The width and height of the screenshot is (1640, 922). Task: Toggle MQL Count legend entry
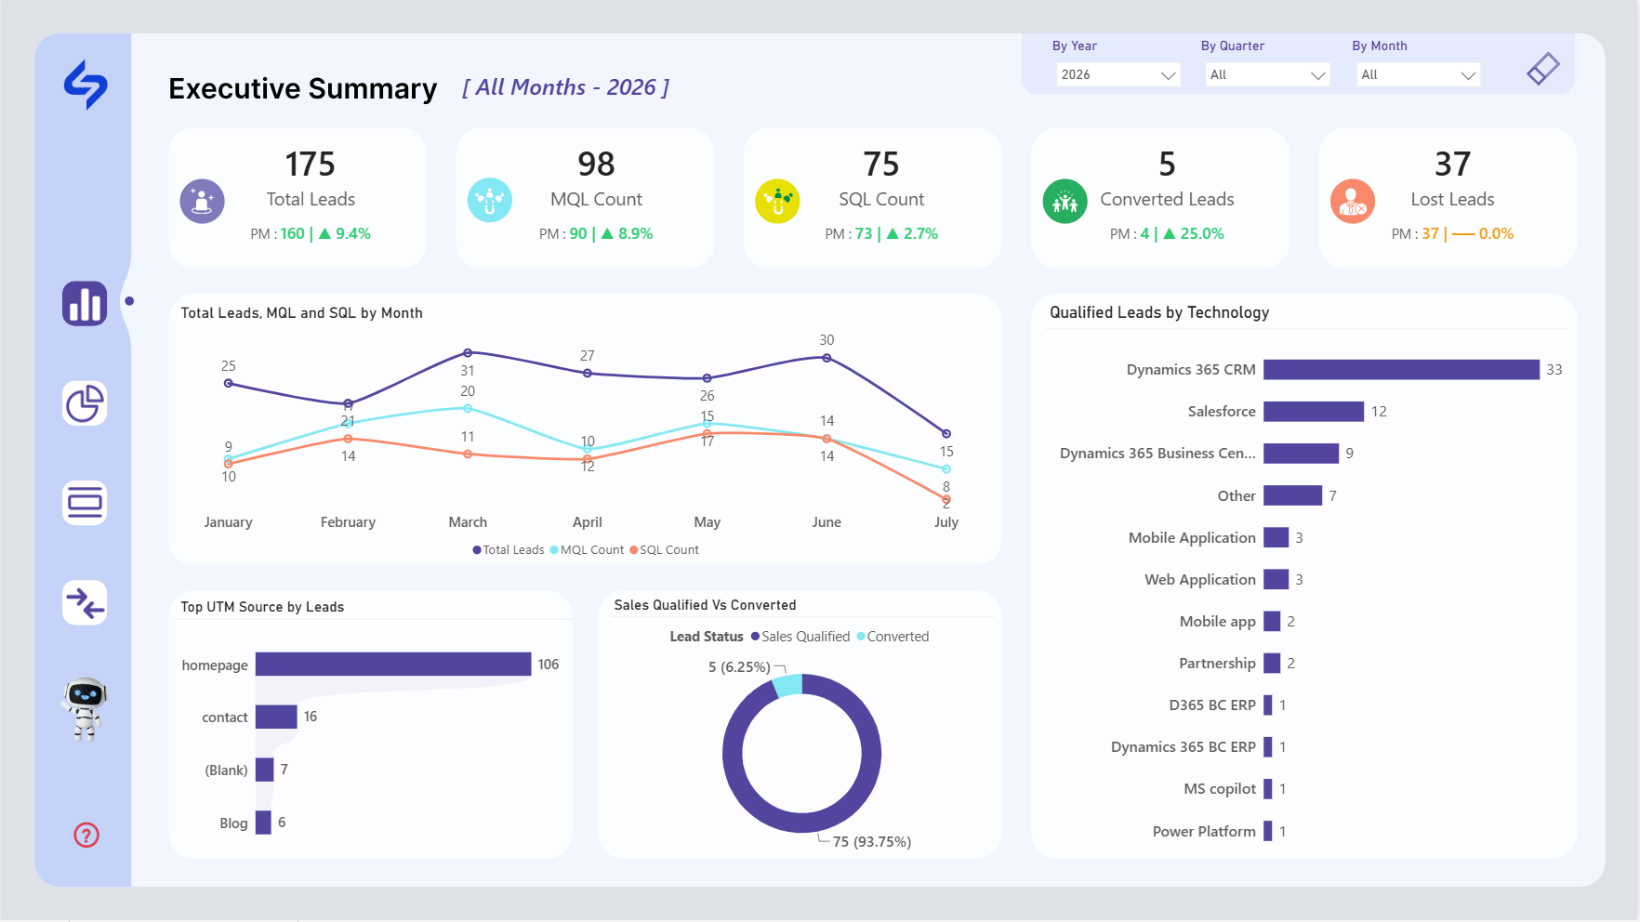(587, 550)
